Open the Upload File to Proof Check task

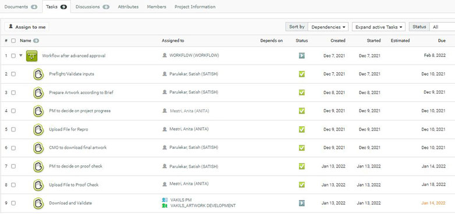[x=74, y=184]
